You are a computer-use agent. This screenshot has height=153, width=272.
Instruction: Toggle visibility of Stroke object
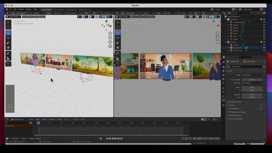(x=264, y=39)
